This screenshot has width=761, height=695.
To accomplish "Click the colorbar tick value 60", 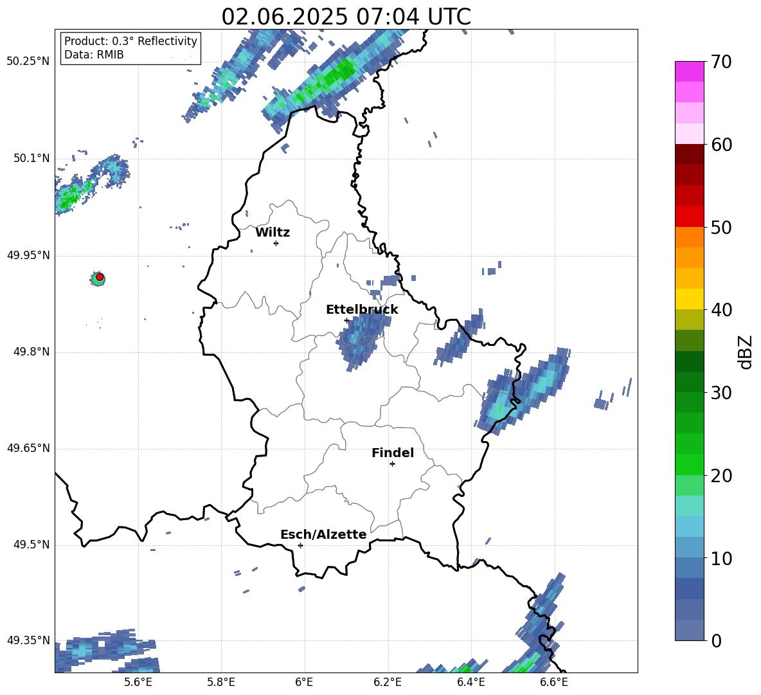I will 721,145.
